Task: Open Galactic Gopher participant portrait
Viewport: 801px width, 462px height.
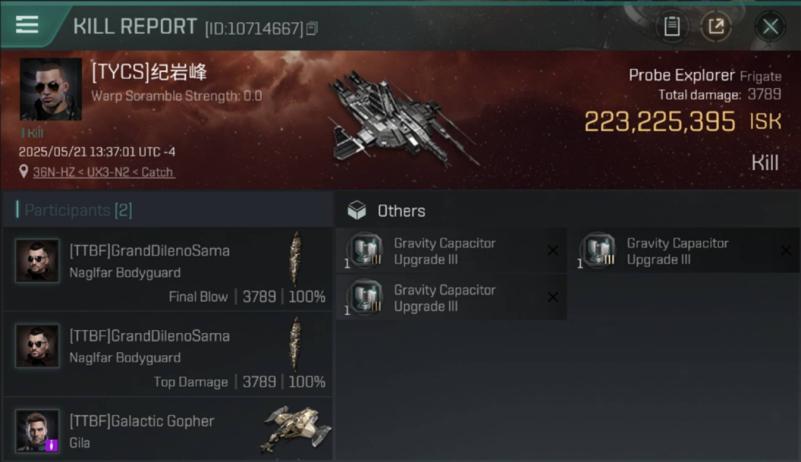Action: (x=38, y=431)
